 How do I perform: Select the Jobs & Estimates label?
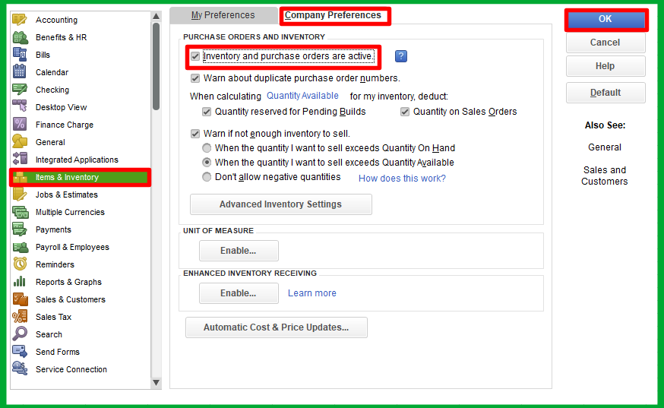point(67,195)
